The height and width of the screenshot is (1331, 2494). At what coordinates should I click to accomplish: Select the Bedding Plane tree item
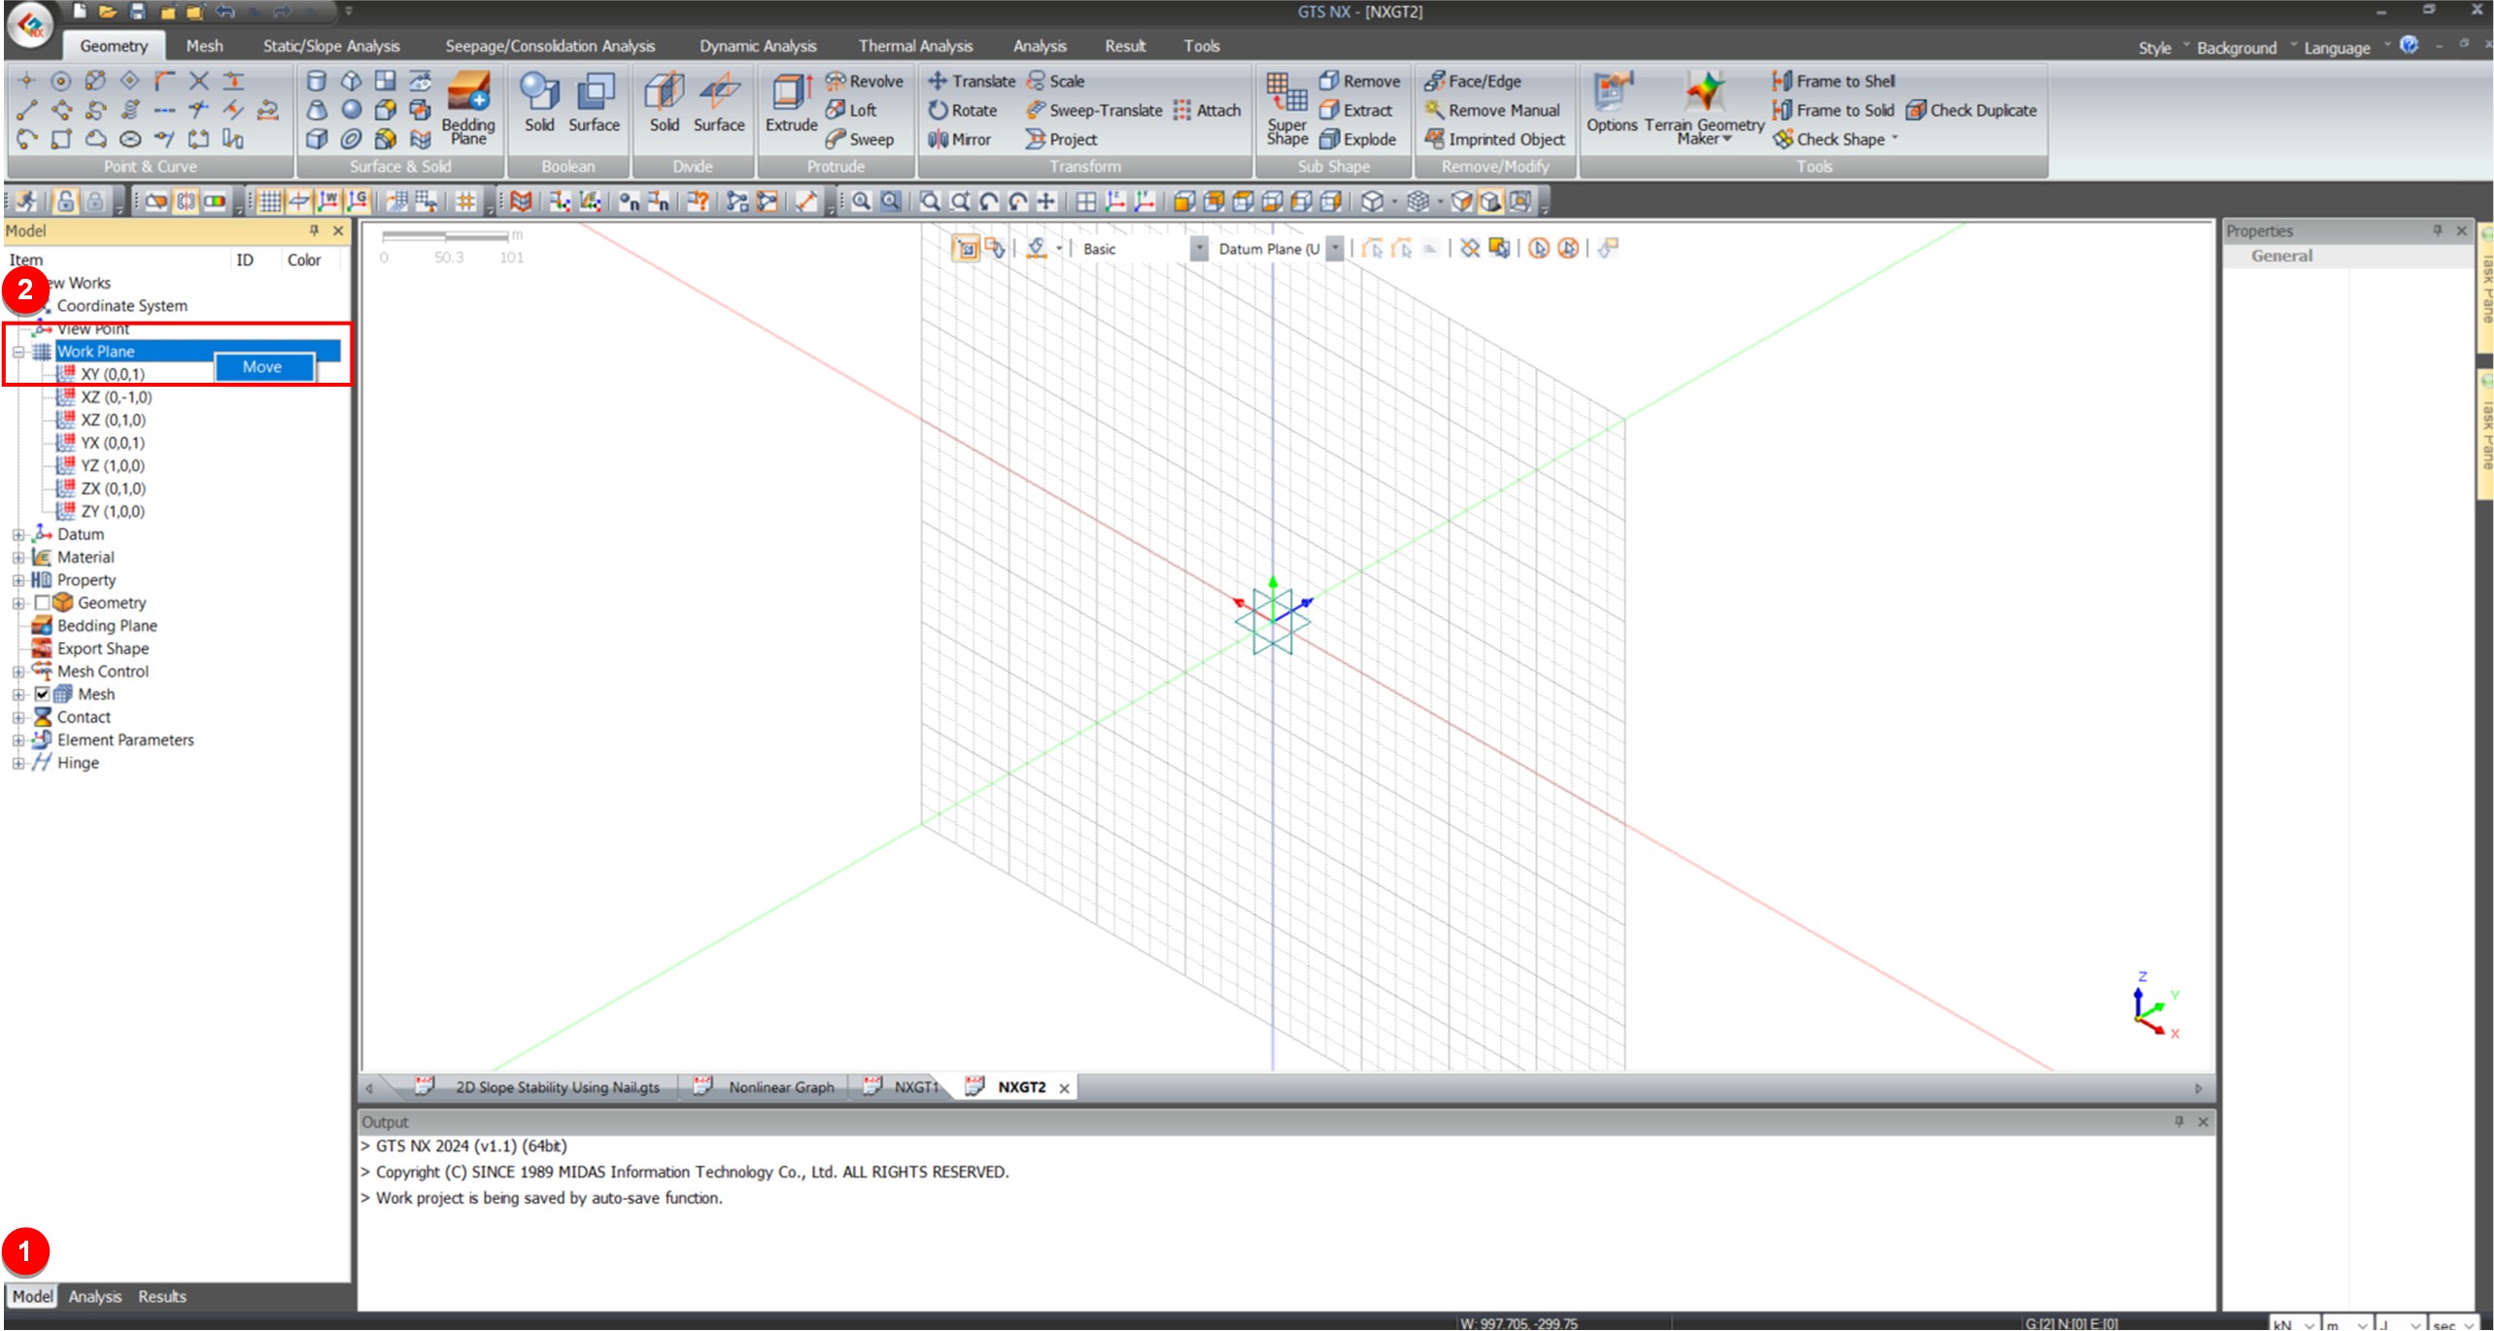(107, 627)
